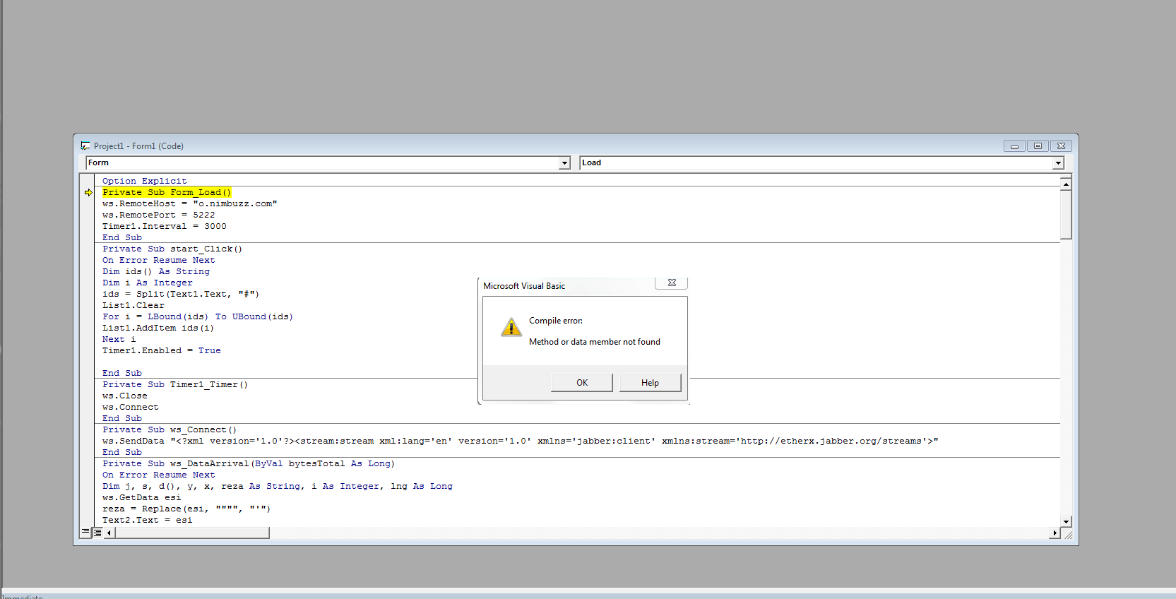Image resolution: width=1176 pixels, height=599 pixels.
Task: Click the 'Timer1.Enabled = True' line
Action: [162, 350]
